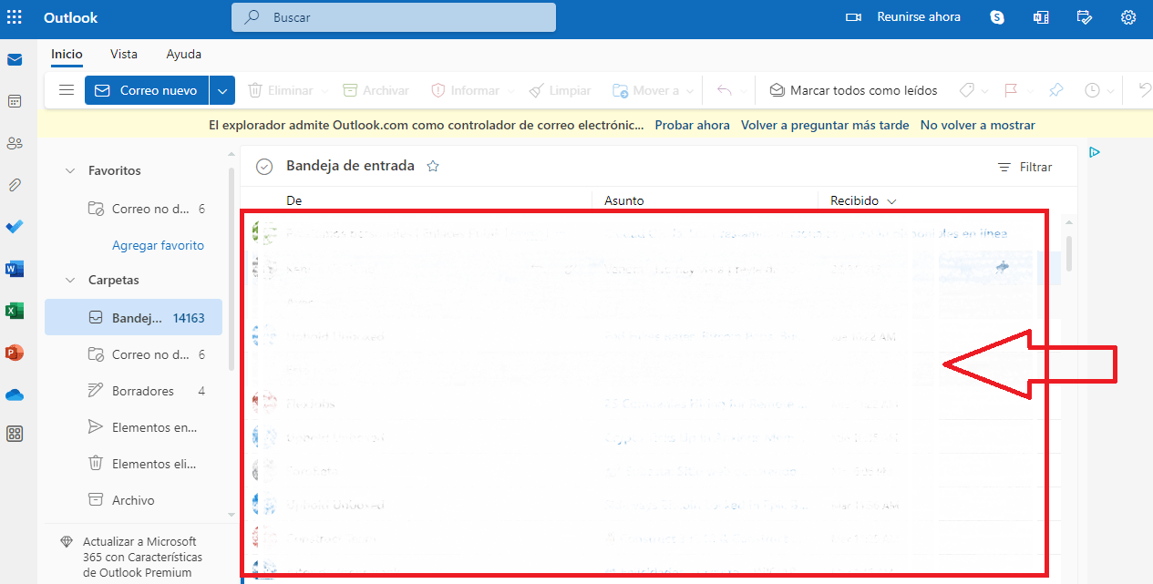Open Outlook settings gear

pos(1128,16)
